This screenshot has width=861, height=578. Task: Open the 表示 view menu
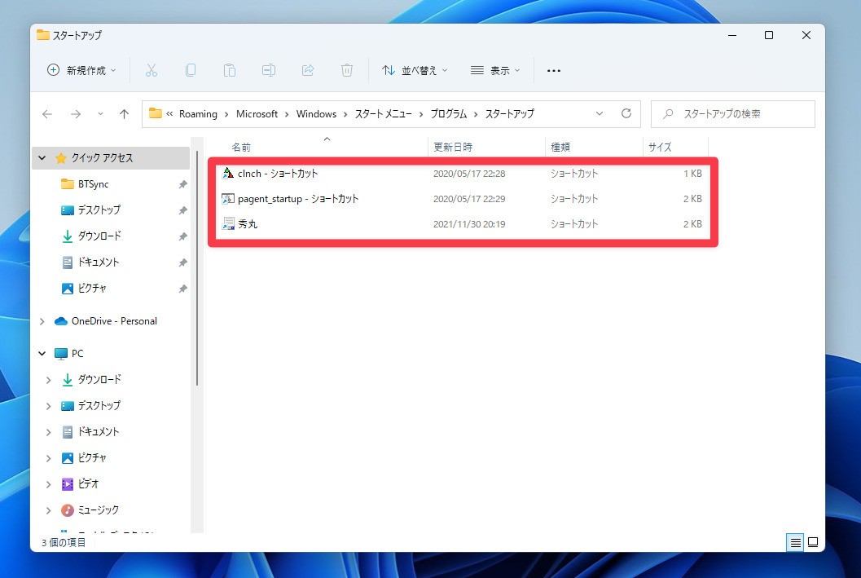pyautogui.click(x=495, y=70)
